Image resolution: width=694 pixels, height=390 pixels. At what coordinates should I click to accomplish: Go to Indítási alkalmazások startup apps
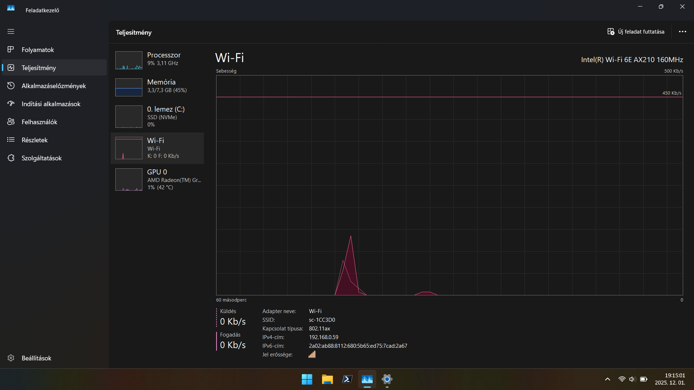pyautogui.click(x=51, y=104)
